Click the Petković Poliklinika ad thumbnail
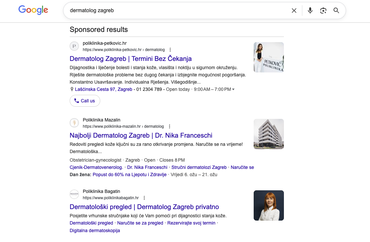370x242 pixels. 268,57
